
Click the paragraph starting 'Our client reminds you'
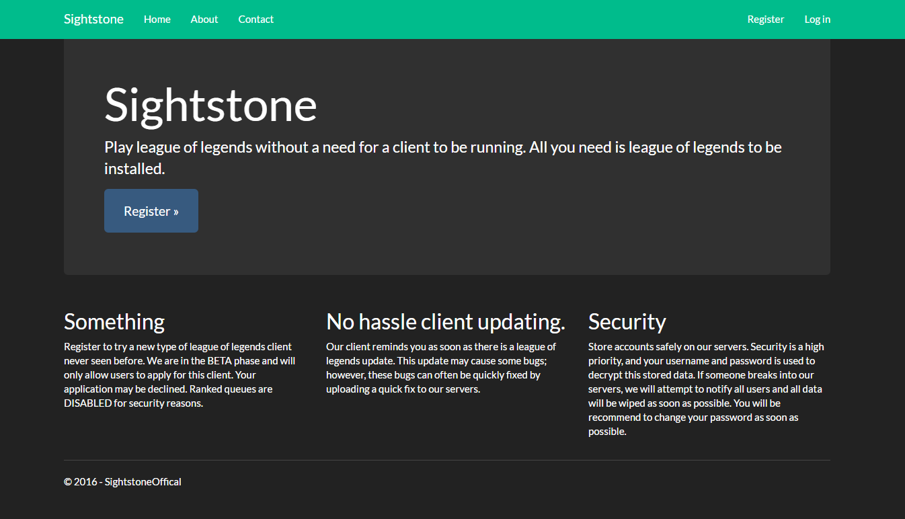click(441, 368)
